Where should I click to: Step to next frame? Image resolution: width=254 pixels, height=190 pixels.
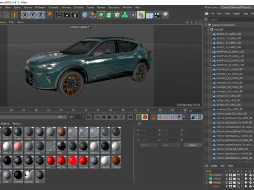(x=116, y=117)
